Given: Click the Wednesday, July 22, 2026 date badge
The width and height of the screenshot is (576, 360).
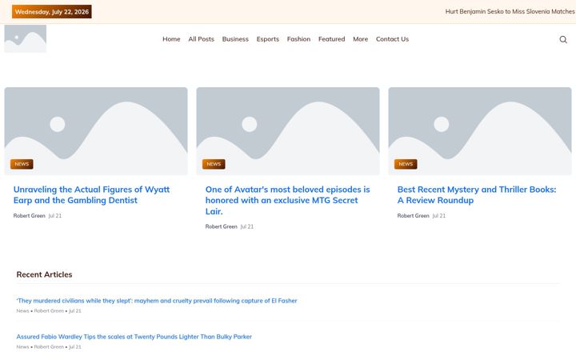Looking at the screenshot, I should pos(52,12).
